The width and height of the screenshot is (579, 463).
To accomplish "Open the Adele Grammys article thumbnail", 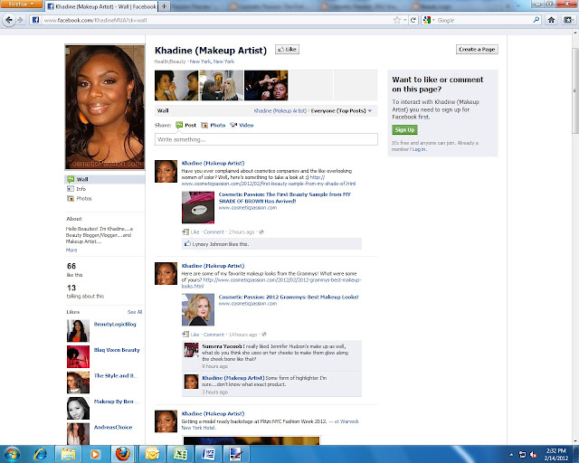I will click(198, 309).
